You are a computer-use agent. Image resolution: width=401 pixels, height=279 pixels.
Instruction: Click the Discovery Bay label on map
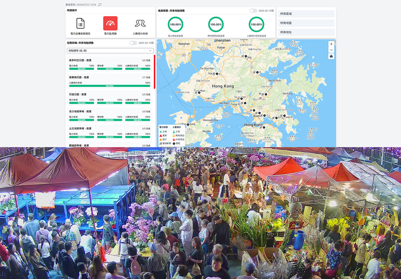(210, 120)
